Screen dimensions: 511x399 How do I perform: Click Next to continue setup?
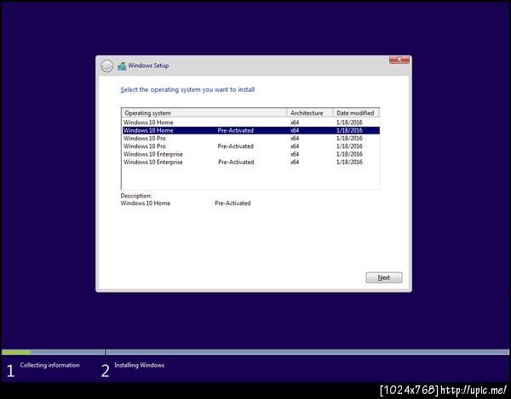point(384,277)
